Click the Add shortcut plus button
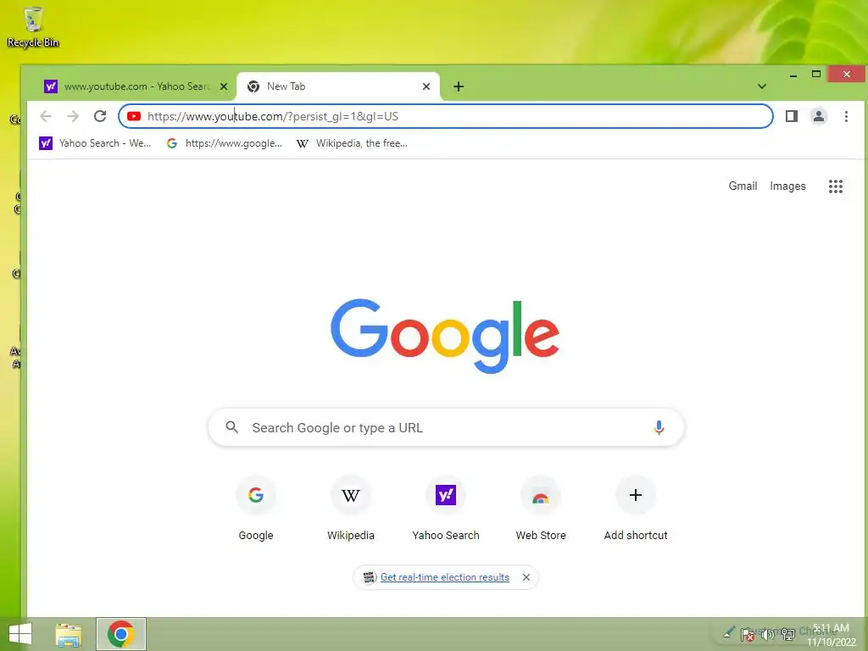This screenshot has width=868, height=651. [636, 495]
